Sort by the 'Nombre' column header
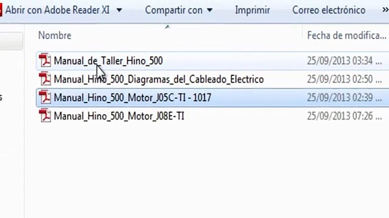Screen dimensions: 389x218 coord(55,35)
